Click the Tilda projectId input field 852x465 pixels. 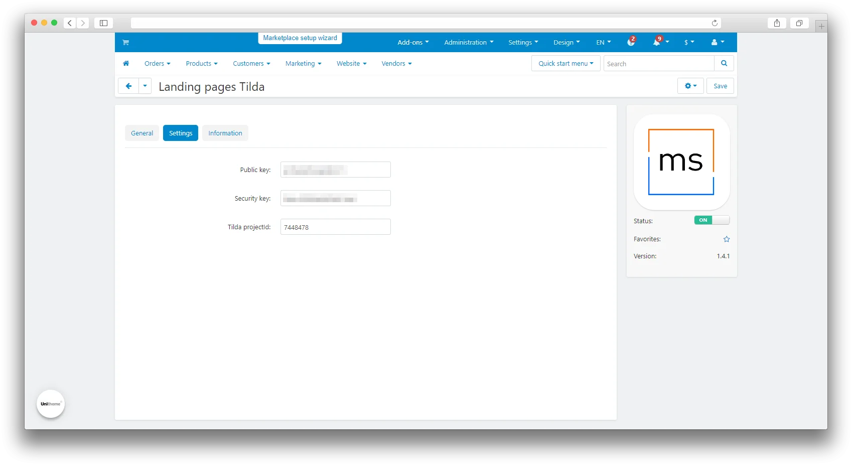(335, 227)
